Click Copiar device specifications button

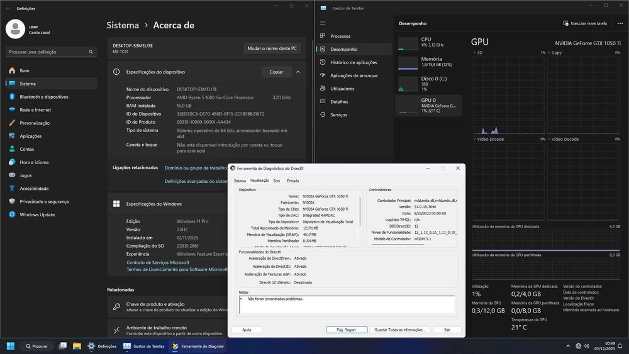[276, 72]
